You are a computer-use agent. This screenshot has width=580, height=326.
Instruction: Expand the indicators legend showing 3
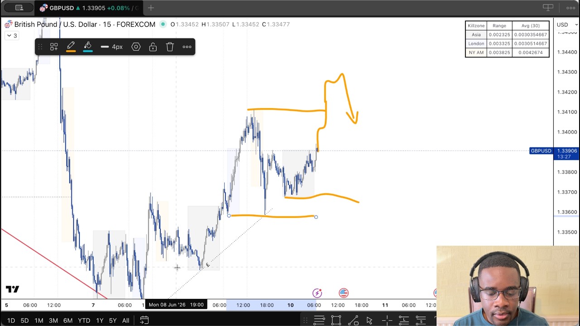click(x=12, y=36)
